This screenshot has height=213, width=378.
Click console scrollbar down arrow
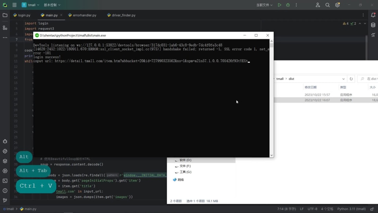point(271,155)
